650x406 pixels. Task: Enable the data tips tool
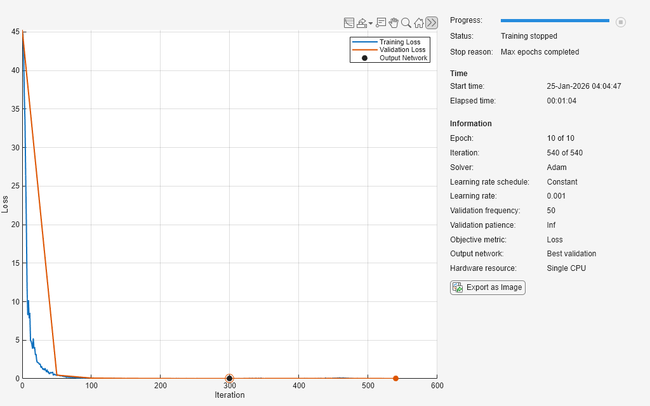click(x=381, y=23)
